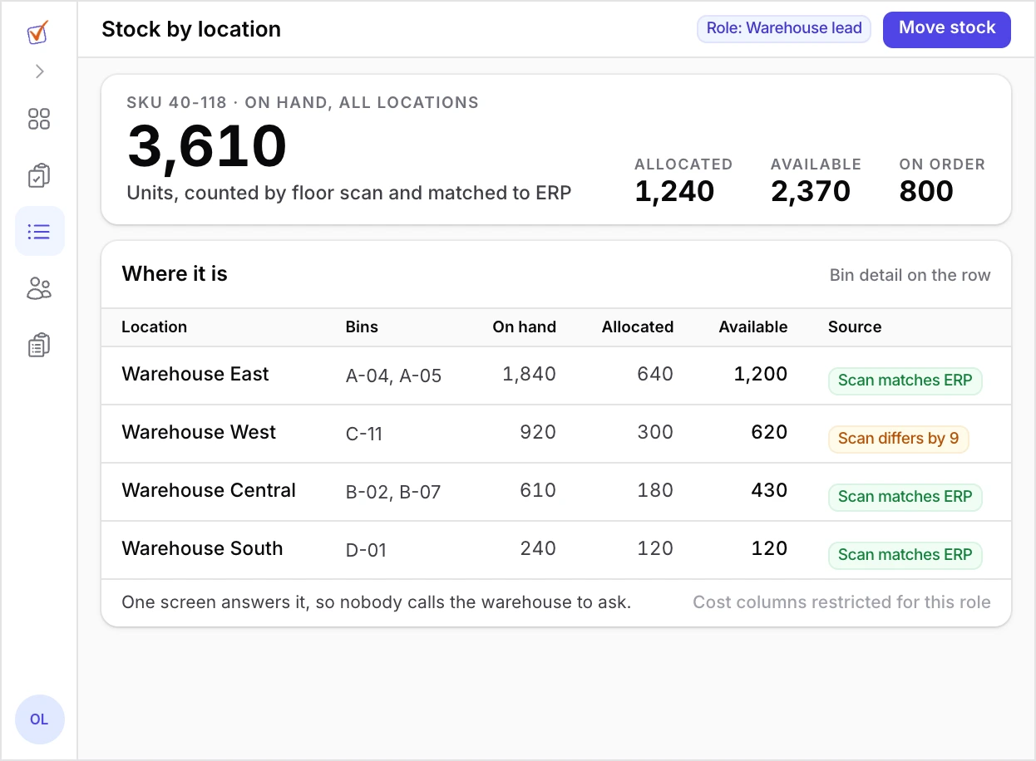Select the active list icon in sidebar

click(x=39, y=231)
